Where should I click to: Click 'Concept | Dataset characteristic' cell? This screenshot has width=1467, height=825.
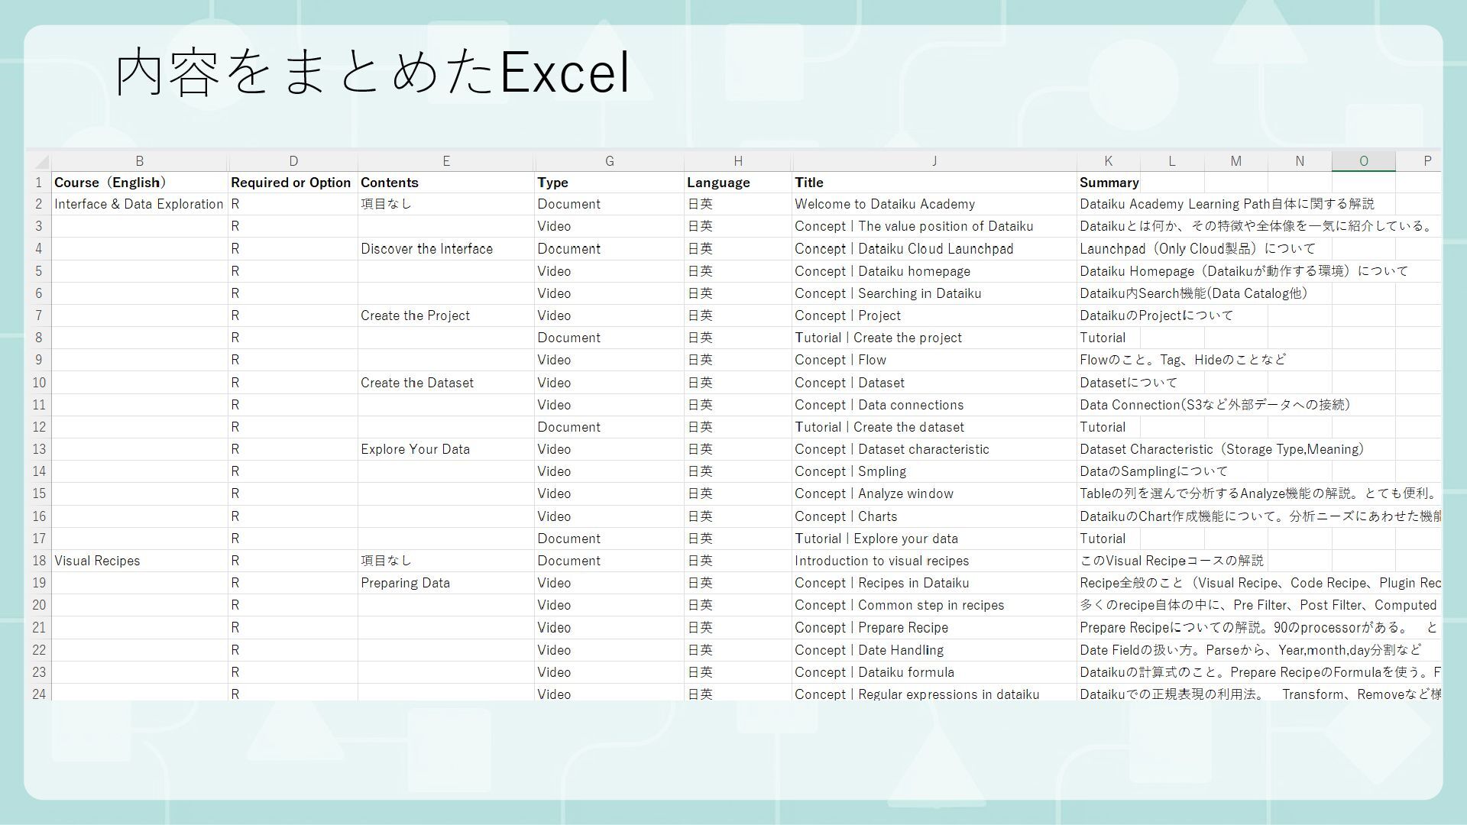[x=934, y=449]
